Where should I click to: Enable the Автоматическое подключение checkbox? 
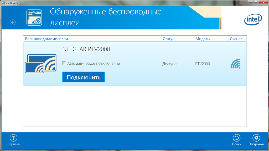pyautogui.click(x=64, y=63)
